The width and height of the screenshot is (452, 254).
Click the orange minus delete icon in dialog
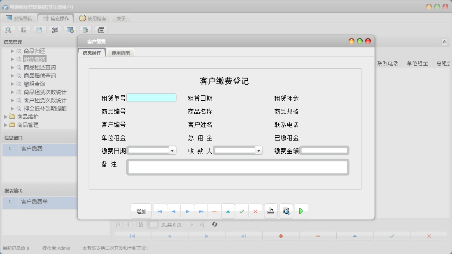click(x=214, y=211)
